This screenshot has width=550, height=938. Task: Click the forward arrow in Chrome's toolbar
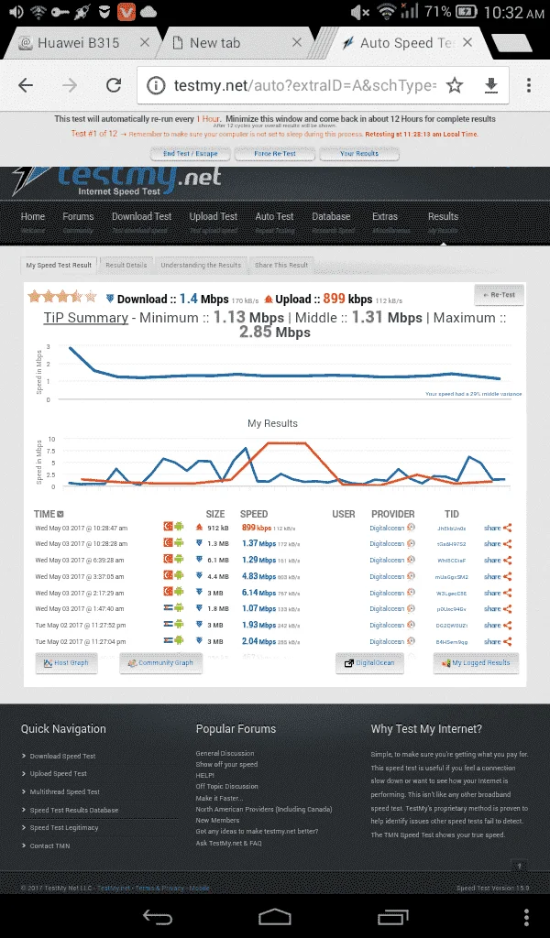tap(70, 85)
